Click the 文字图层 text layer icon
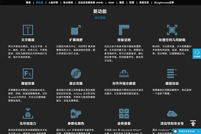This screenshot has width=201, height=134. 28,30
